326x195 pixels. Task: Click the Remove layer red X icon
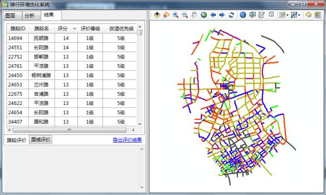[166, 15]
